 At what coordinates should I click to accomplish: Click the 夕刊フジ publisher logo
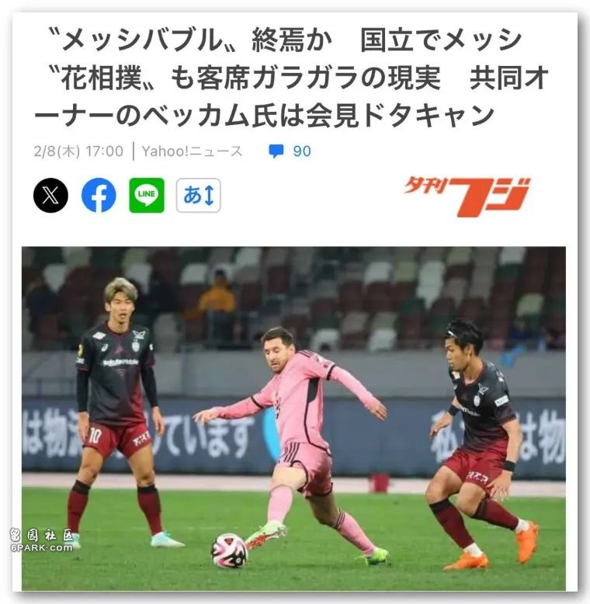467,196
